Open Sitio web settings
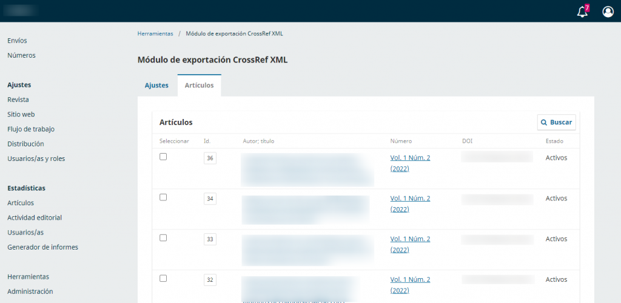 pos(21,114)
